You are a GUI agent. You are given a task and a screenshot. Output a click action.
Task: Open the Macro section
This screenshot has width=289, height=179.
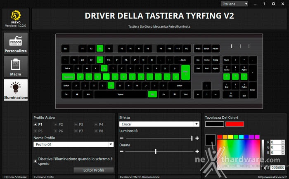[x=16, y=67]
